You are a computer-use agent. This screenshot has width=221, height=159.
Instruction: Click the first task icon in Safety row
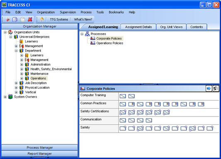[x=123, y=128]
